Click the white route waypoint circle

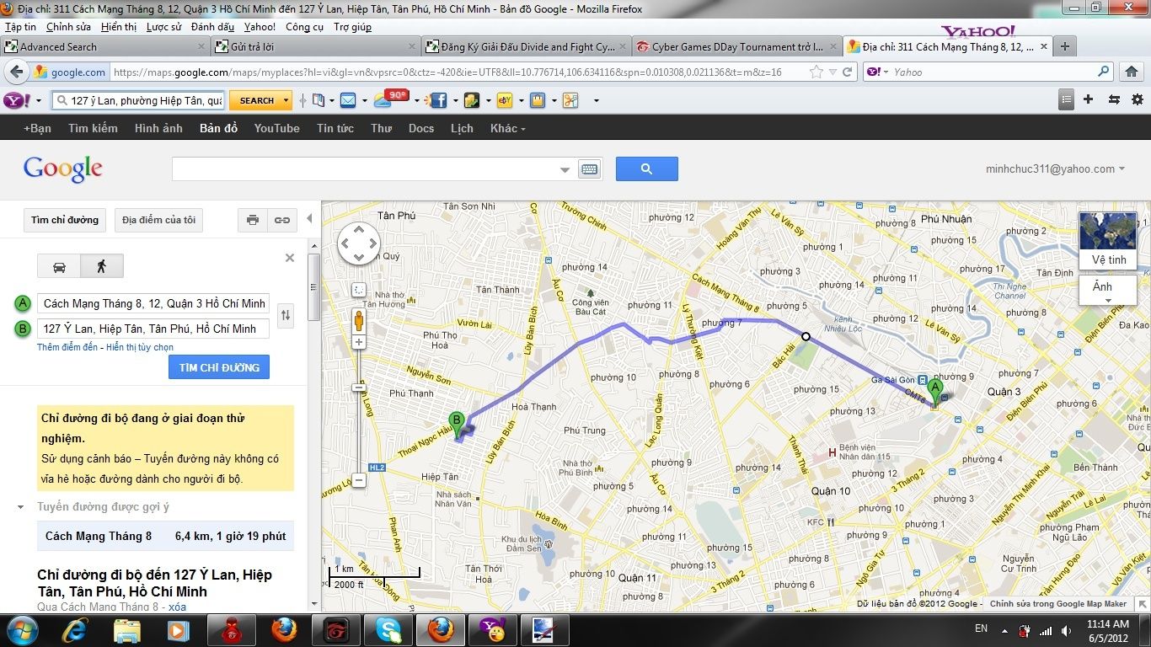806,336
